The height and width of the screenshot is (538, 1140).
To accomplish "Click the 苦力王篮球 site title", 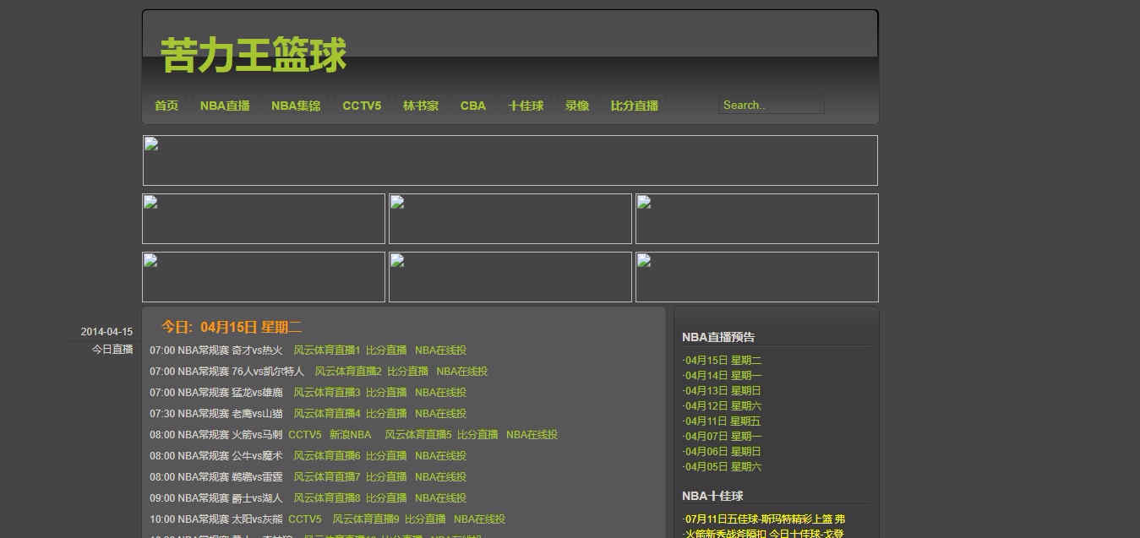I will (x=252, y=54).
